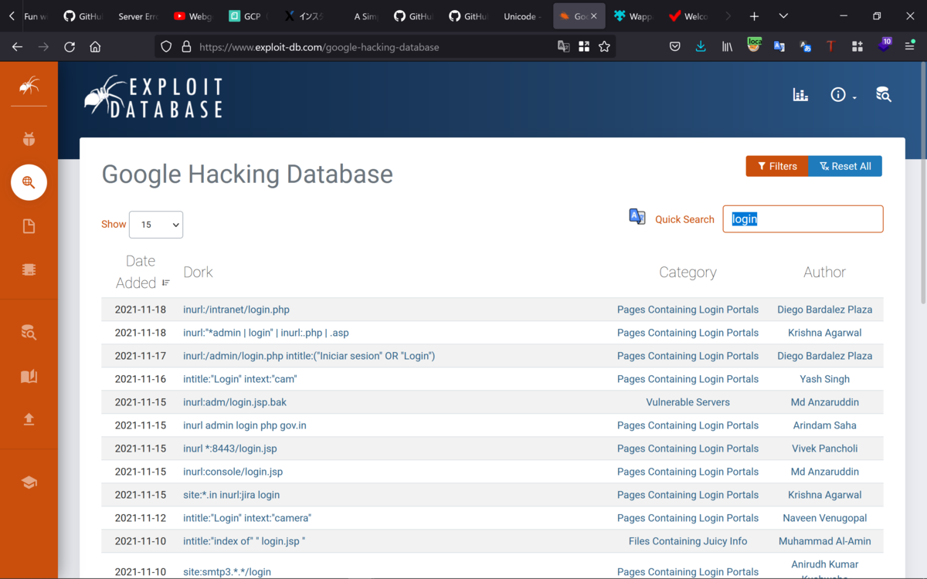Click the Submissions upload sidebar icon
The height and width of the screenshot is (579, 927).
coord(29,419)
